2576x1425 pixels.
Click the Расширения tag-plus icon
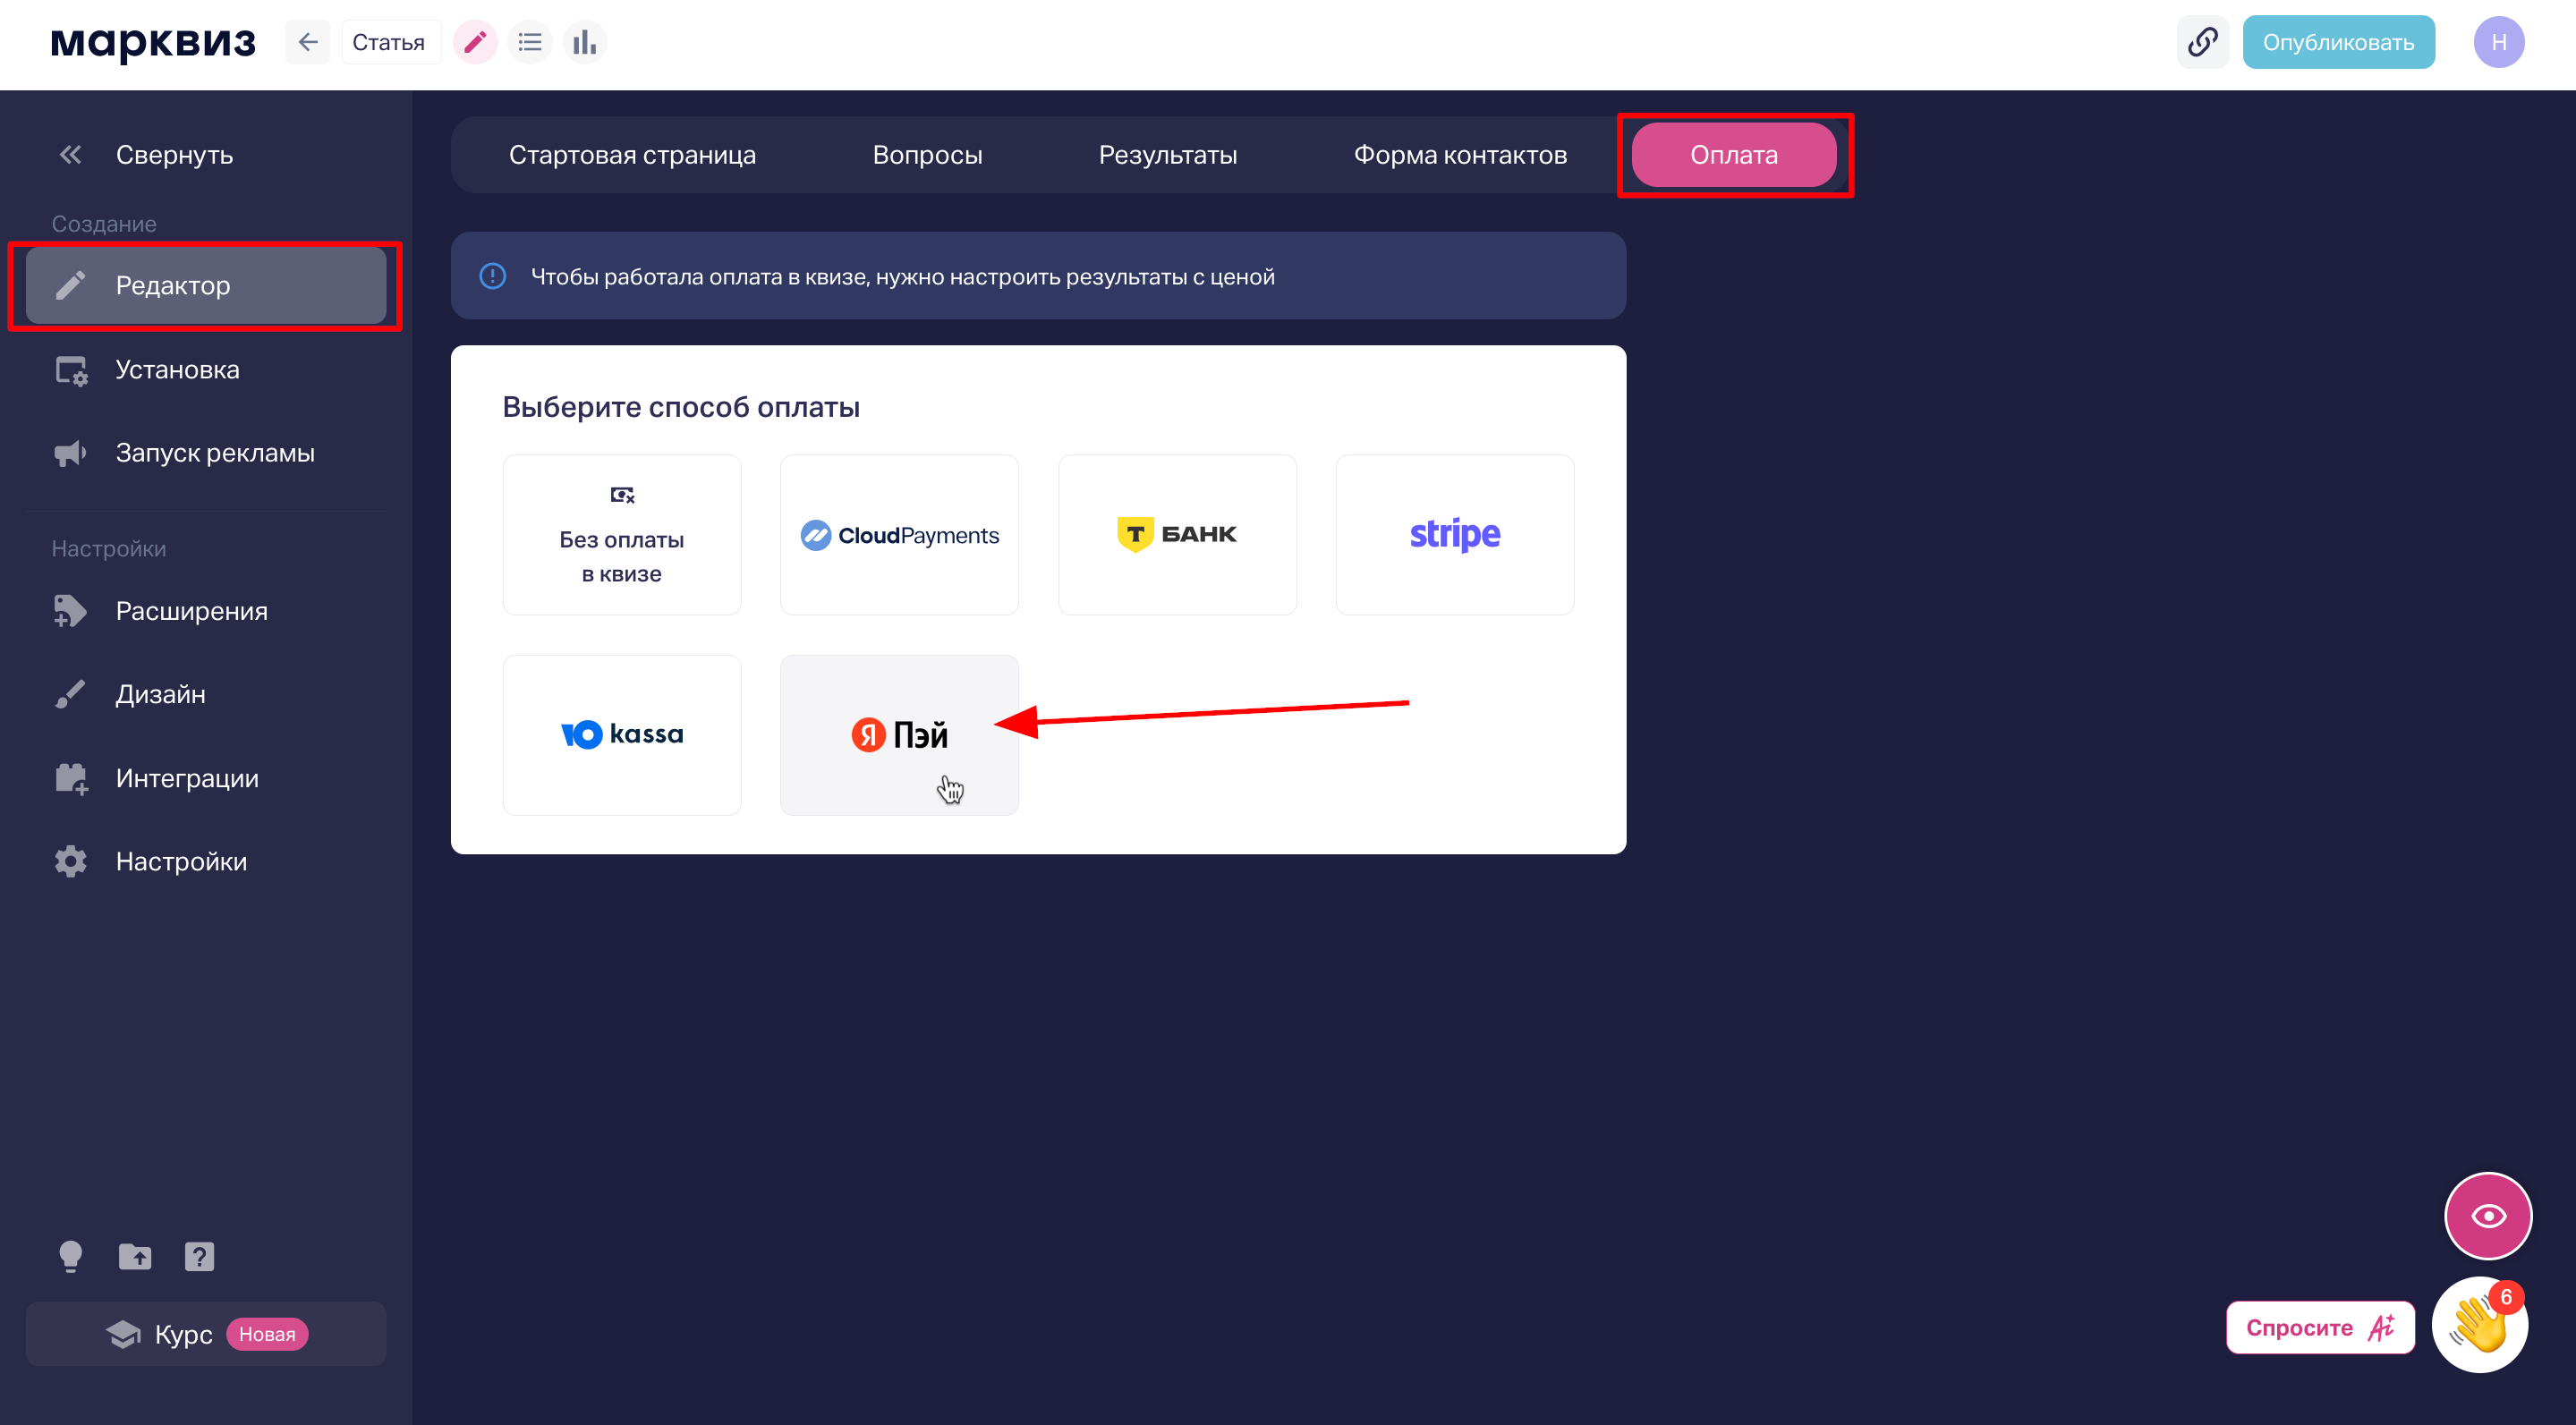[70, 611]
